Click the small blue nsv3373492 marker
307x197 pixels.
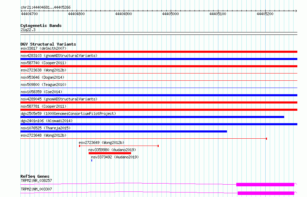pyautogui.click(x=92, y=160)
